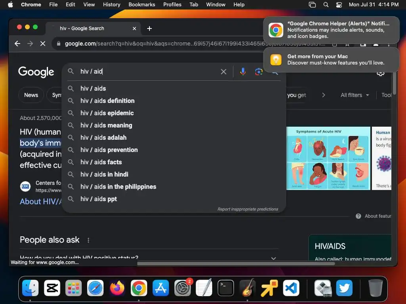Click Google Chrome icon in the Dock
The width and height of the screenshot is (406, 304).
139,288
